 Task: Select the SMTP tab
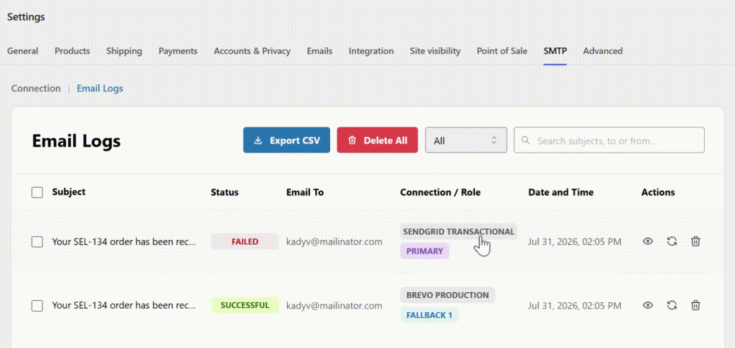click(x=555, y=51)
